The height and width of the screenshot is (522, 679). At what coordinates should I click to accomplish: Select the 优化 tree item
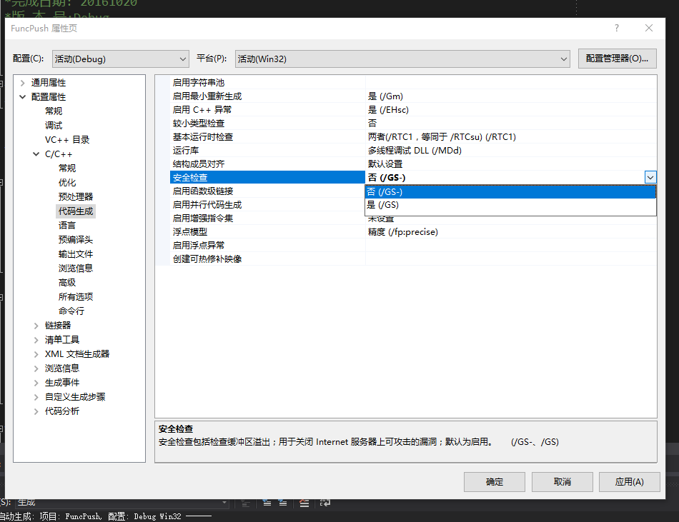coord(67,183)
